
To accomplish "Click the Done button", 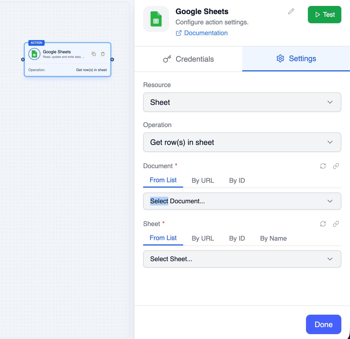I will click(x=324, y=324).
